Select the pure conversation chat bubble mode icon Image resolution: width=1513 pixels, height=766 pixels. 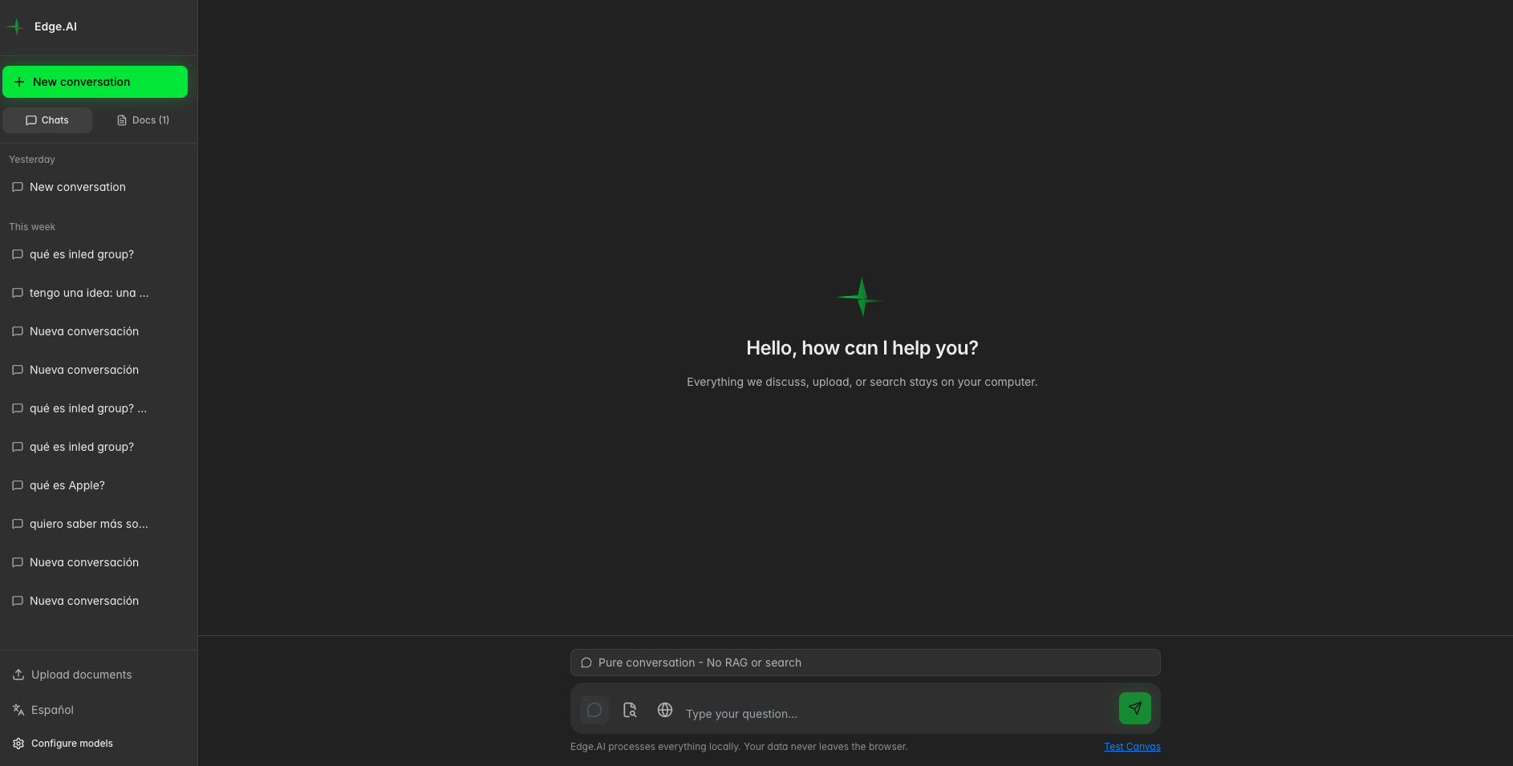pyautogui.click(x=594, y=710)
